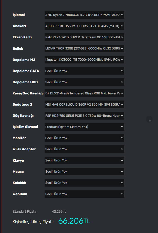Open the İşlemci processor dropdown
Screen dimensions: 158x233
(84, 15)
